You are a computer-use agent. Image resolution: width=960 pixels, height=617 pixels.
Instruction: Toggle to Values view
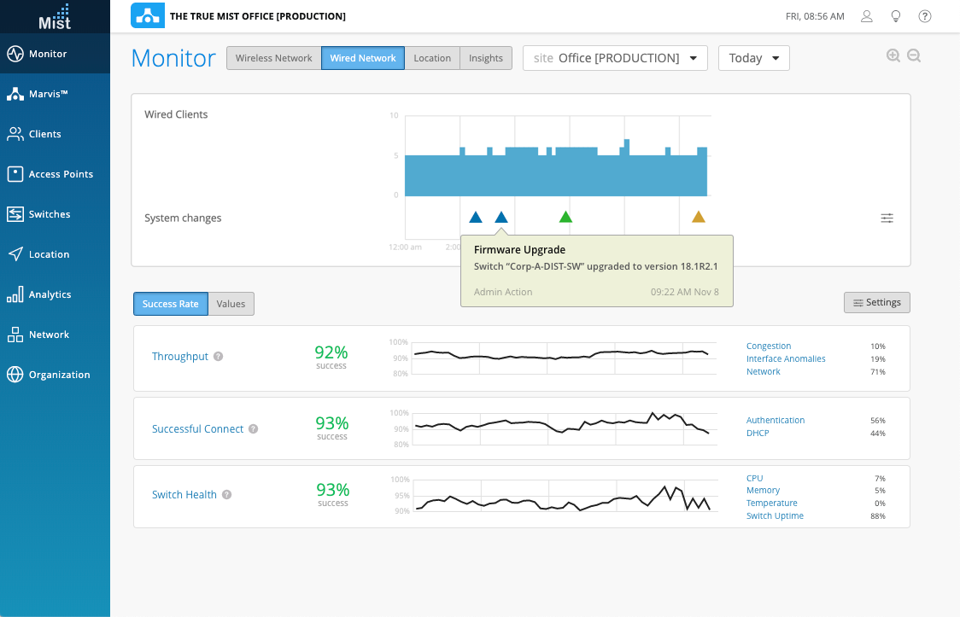[x=231, y=304]
